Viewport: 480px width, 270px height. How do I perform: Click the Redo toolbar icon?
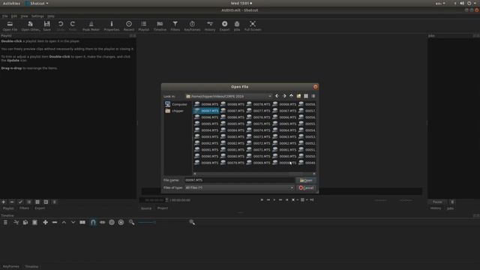pyautogui.click(x=73, y=25)
